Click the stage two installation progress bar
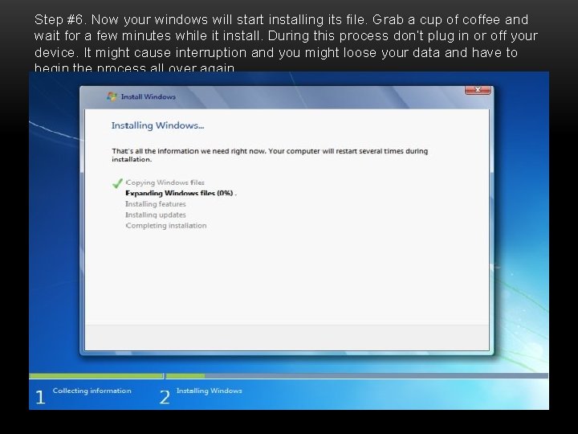Screen dimensions: 578x434 pos(356,375)
